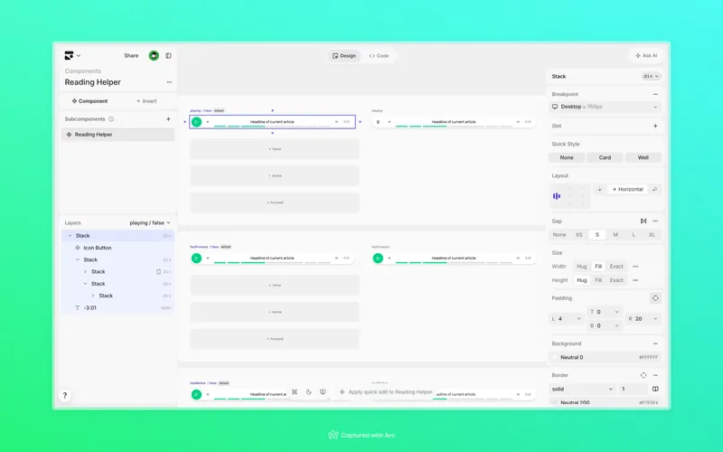Screen dimensions: 723x452
Task: Click the Subcomponents info icon
Action: pyautogui.click(x=111, y=119)
